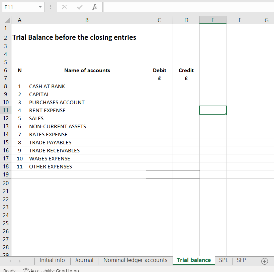The height and width of the screenshot is (272, 274).
Task: Select the Trial balance sheet tab
Action: click(193, 260)
